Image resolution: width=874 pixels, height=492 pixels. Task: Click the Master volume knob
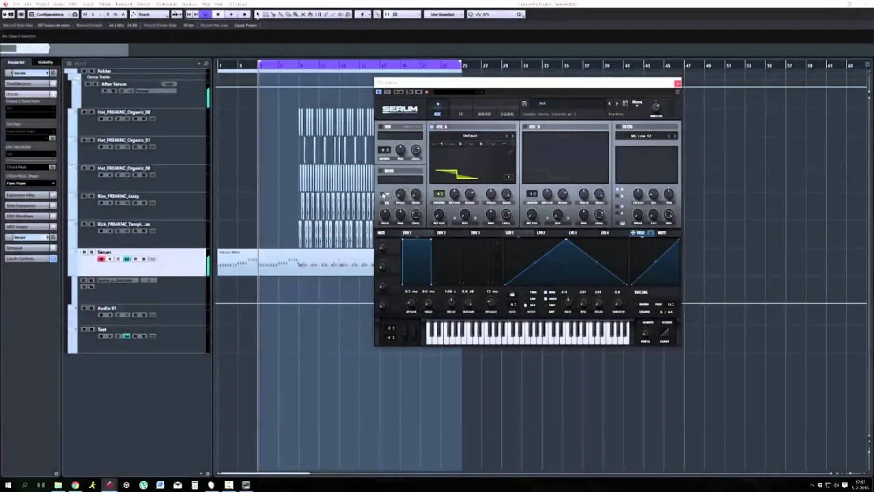(655, 107)
